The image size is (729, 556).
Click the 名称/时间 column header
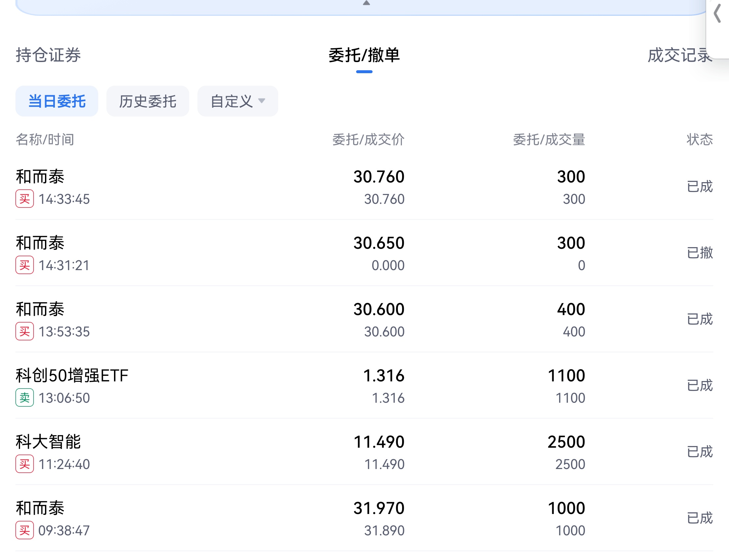45,140
